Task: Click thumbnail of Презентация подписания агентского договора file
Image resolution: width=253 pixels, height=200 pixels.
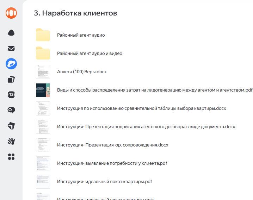Action: click(43, 127)
